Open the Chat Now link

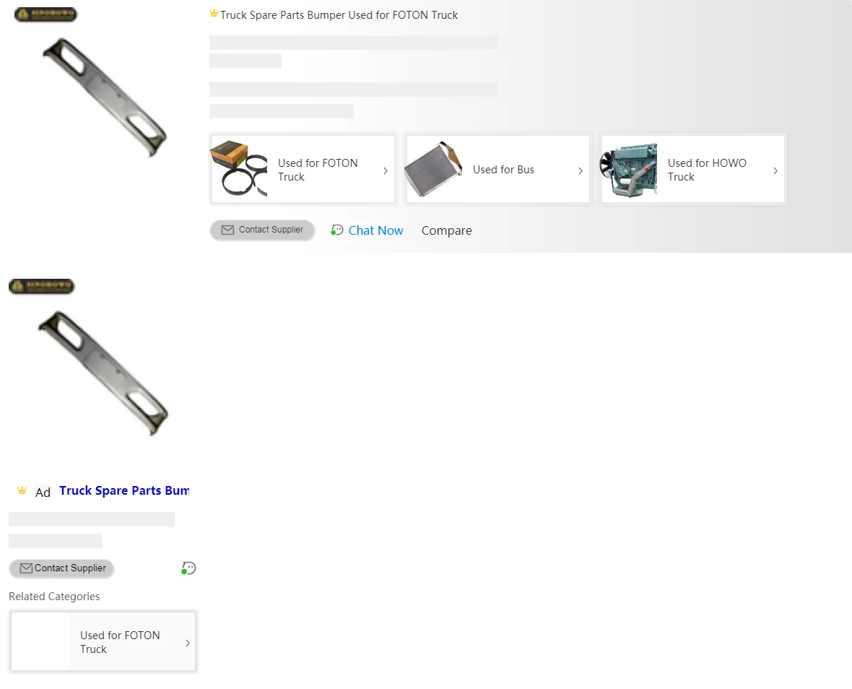[x=375, y=230]
